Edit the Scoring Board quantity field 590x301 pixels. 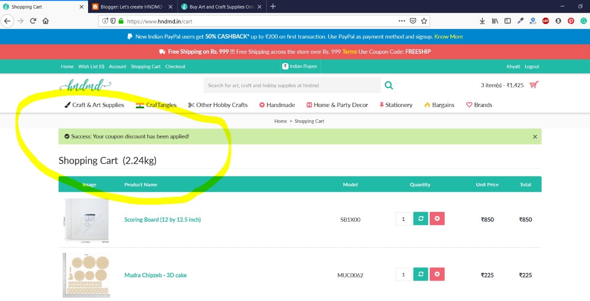[x=403, y=219]
